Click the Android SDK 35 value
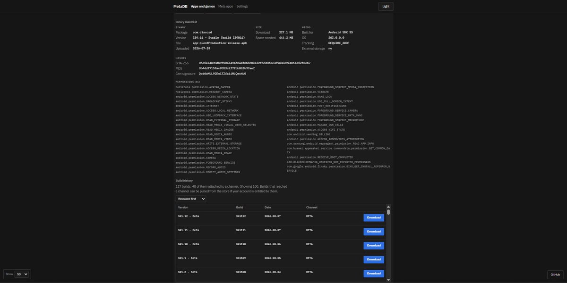This screenshot has height=283, width=567. coord(341,33)
